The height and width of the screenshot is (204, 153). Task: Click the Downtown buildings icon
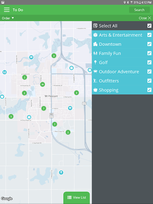[95, 44]
